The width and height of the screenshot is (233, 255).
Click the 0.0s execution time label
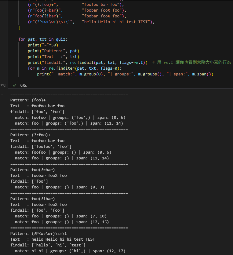24,85
